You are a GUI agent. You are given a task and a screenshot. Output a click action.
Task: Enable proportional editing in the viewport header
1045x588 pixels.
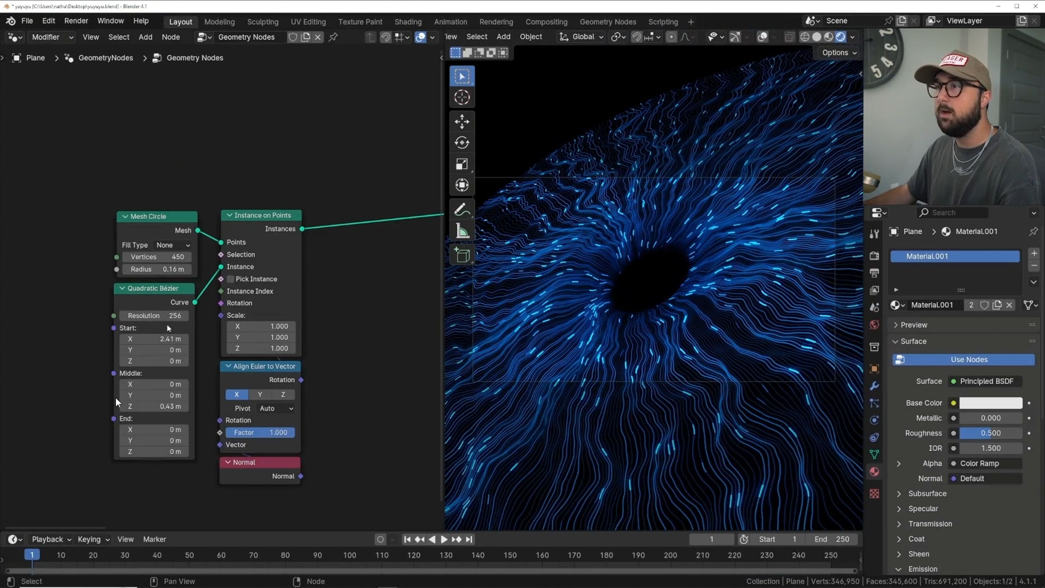[x=672, y=37]
